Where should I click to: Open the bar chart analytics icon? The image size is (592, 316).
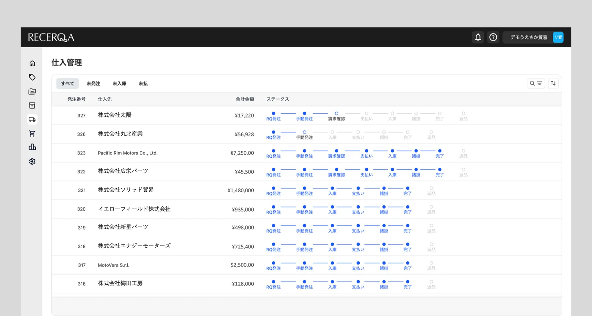point(32,147)
